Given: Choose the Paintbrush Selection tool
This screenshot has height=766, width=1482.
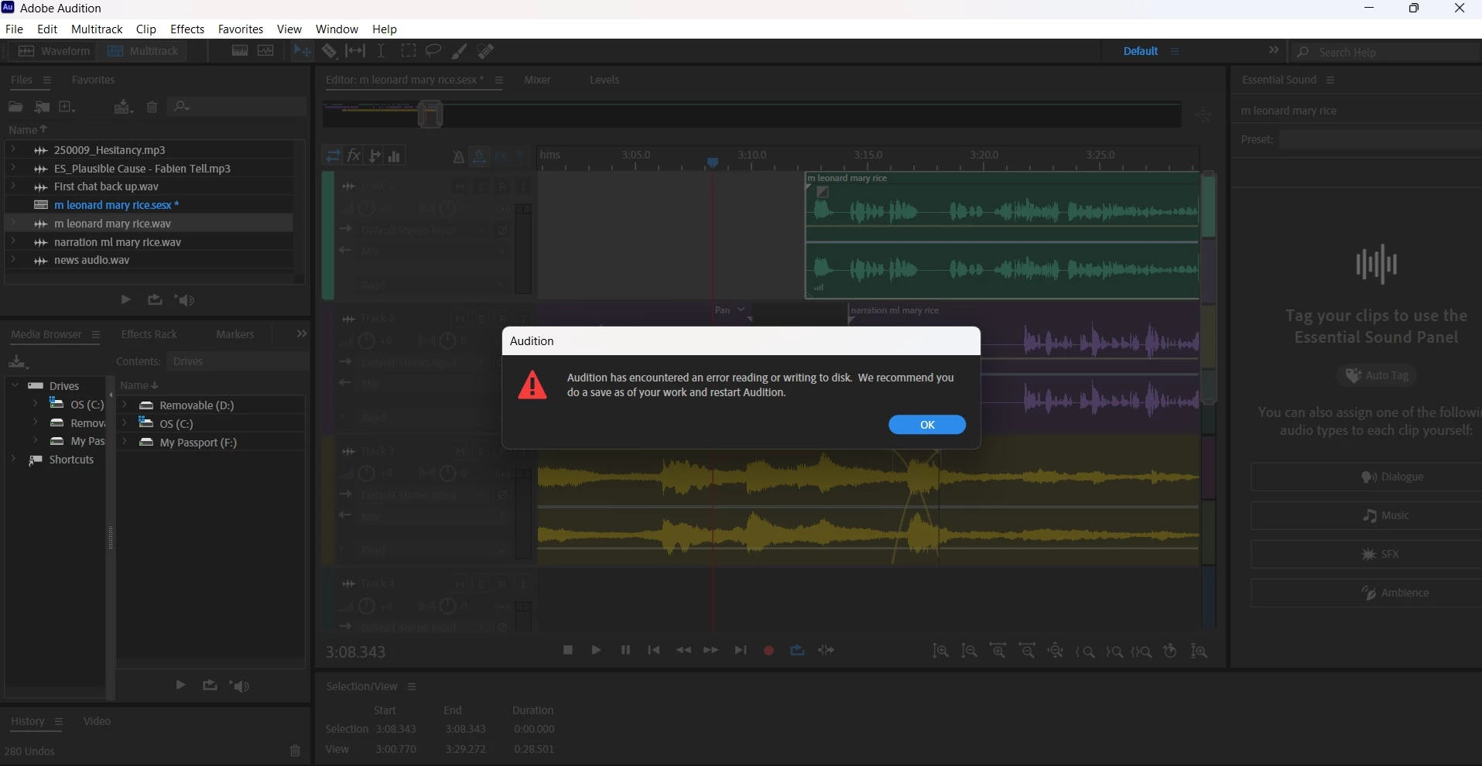Looking at the screenshot, I should point(460,51).
